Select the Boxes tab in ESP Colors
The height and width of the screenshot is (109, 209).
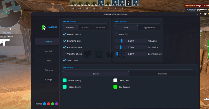point(96,74)
